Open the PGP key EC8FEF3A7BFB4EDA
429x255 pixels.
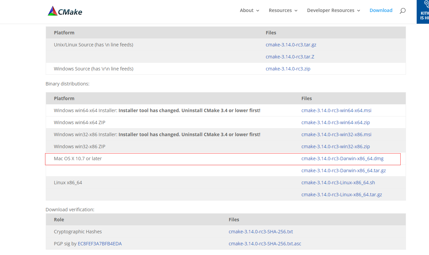[x=100, y=244]
